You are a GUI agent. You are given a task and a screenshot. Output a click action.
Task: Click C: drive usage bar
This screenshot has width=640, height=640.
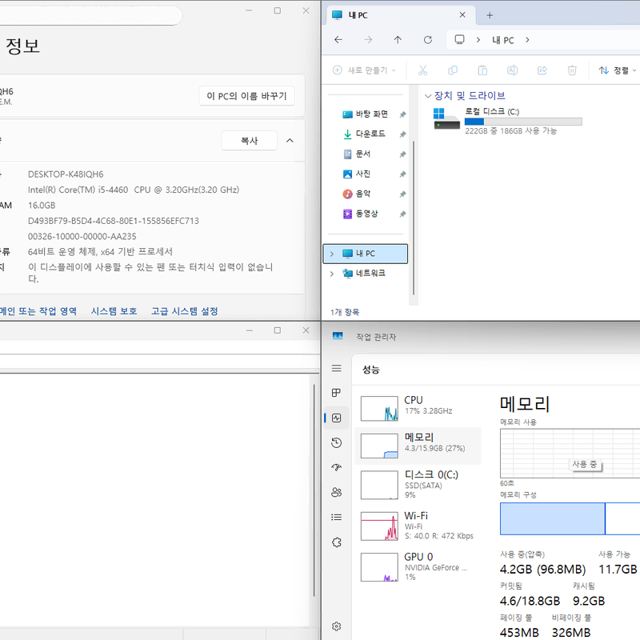(x=523, y=122)
